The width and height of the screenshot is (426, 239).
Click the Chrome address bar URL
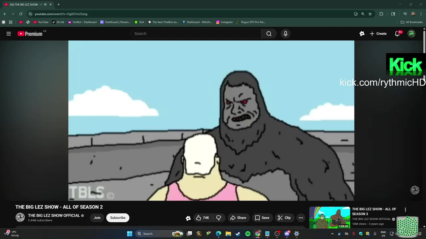point(61,14)
